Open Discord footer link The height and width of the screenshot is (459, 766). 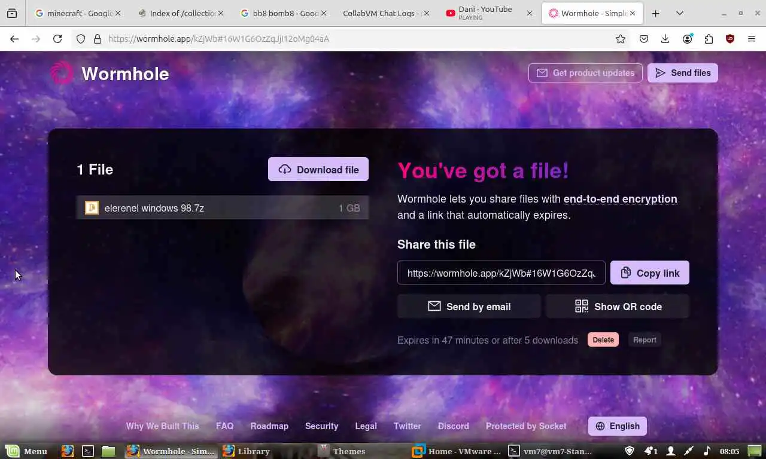point(454,426)
